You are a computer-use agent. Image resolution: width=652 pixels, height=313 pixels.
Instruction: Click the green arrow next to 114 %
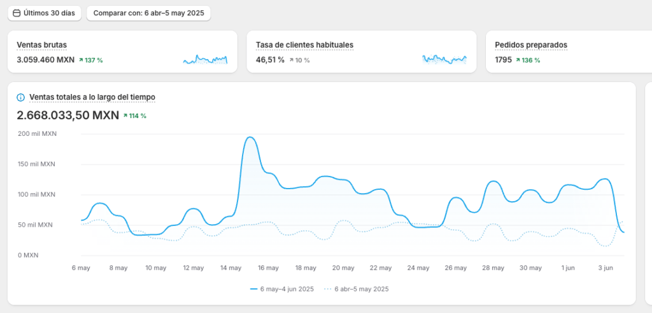tap(125, 116)
